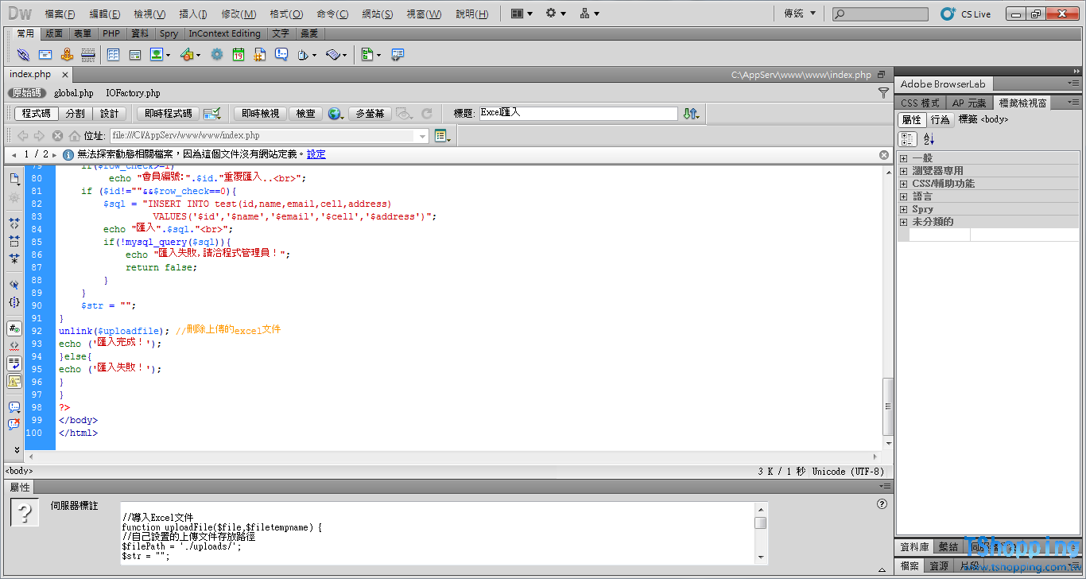This screenshot has width=1086, height=579.
Task: Open the large question mark server-markup icon
Action: pyautogui.click(x=25, y=513)
